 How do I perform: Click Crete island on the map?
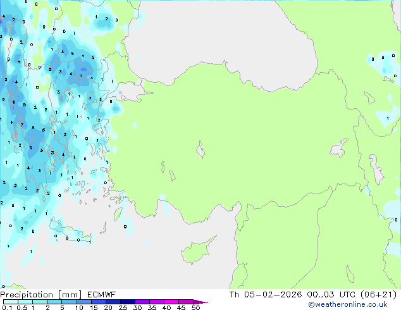pyautogui.click(x=69, y=232)
